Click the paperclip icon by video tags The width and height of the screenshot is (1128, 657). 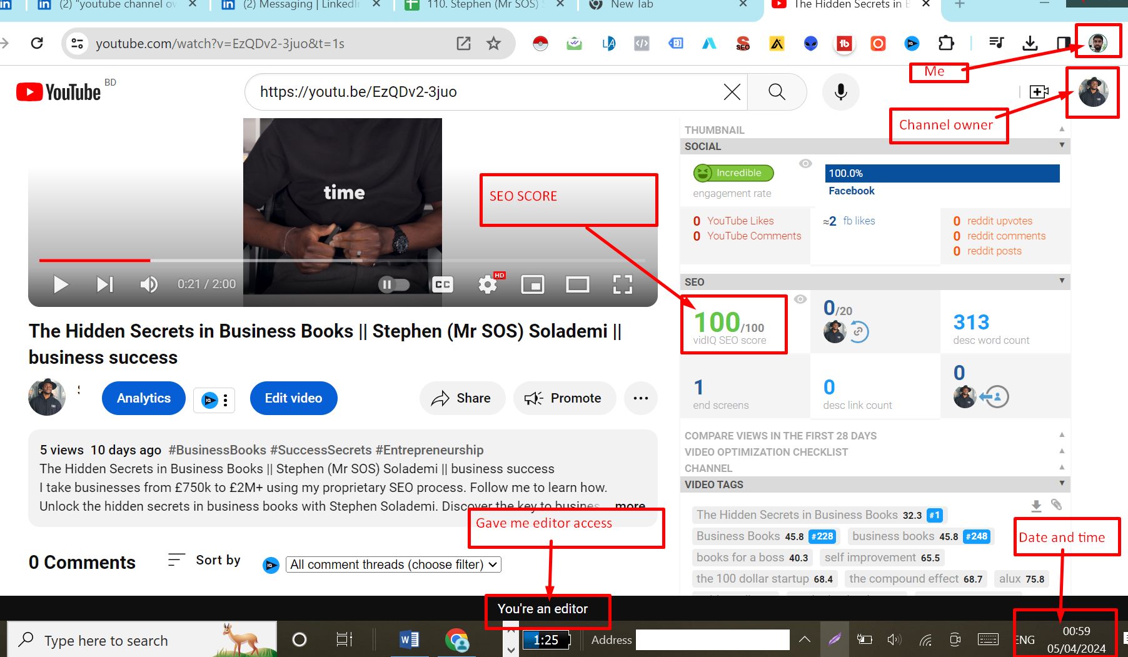(1056, 505)
